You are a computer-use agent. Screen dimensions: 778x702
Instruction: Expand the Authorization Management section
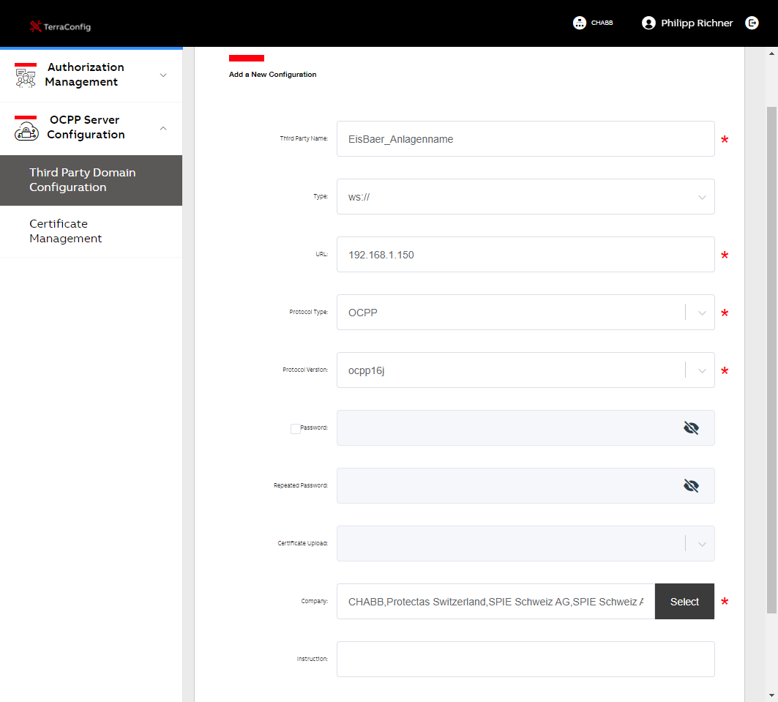coord(162,75)
